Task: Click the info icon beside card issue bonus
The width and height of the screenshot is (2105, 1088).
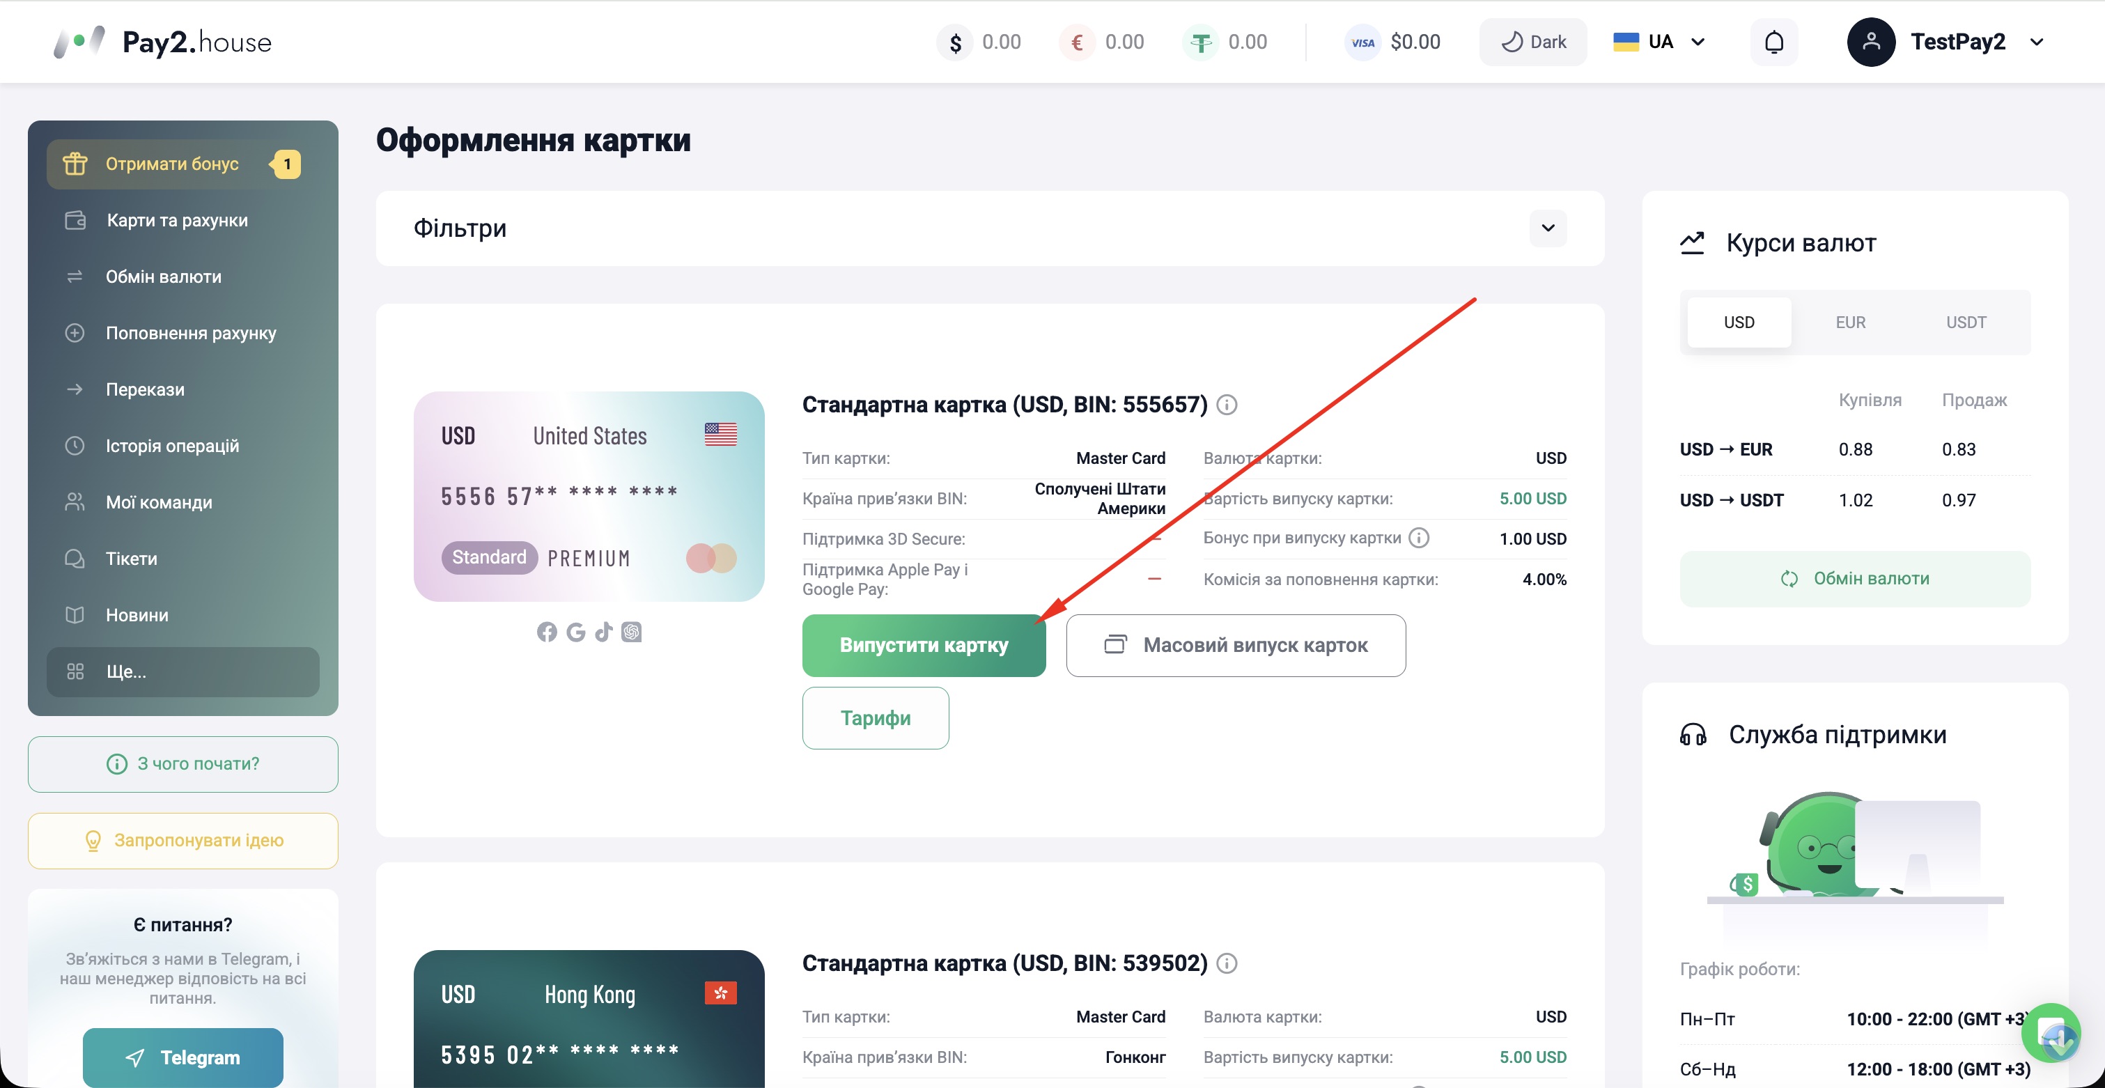Action: tap(1420, 538)
